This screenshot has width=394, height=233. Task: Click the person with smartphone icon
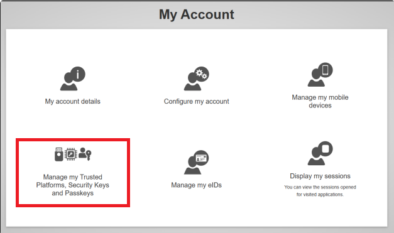coord(320,75)
